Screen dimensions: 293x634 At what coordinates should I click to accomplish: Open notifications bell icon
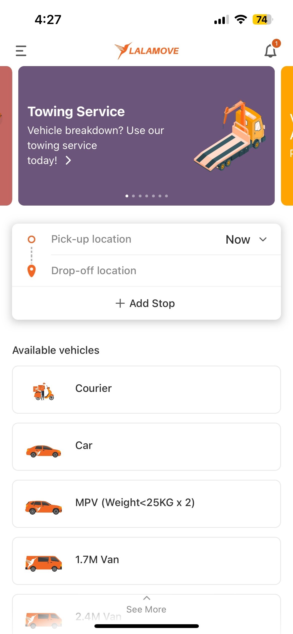(271, 51)
